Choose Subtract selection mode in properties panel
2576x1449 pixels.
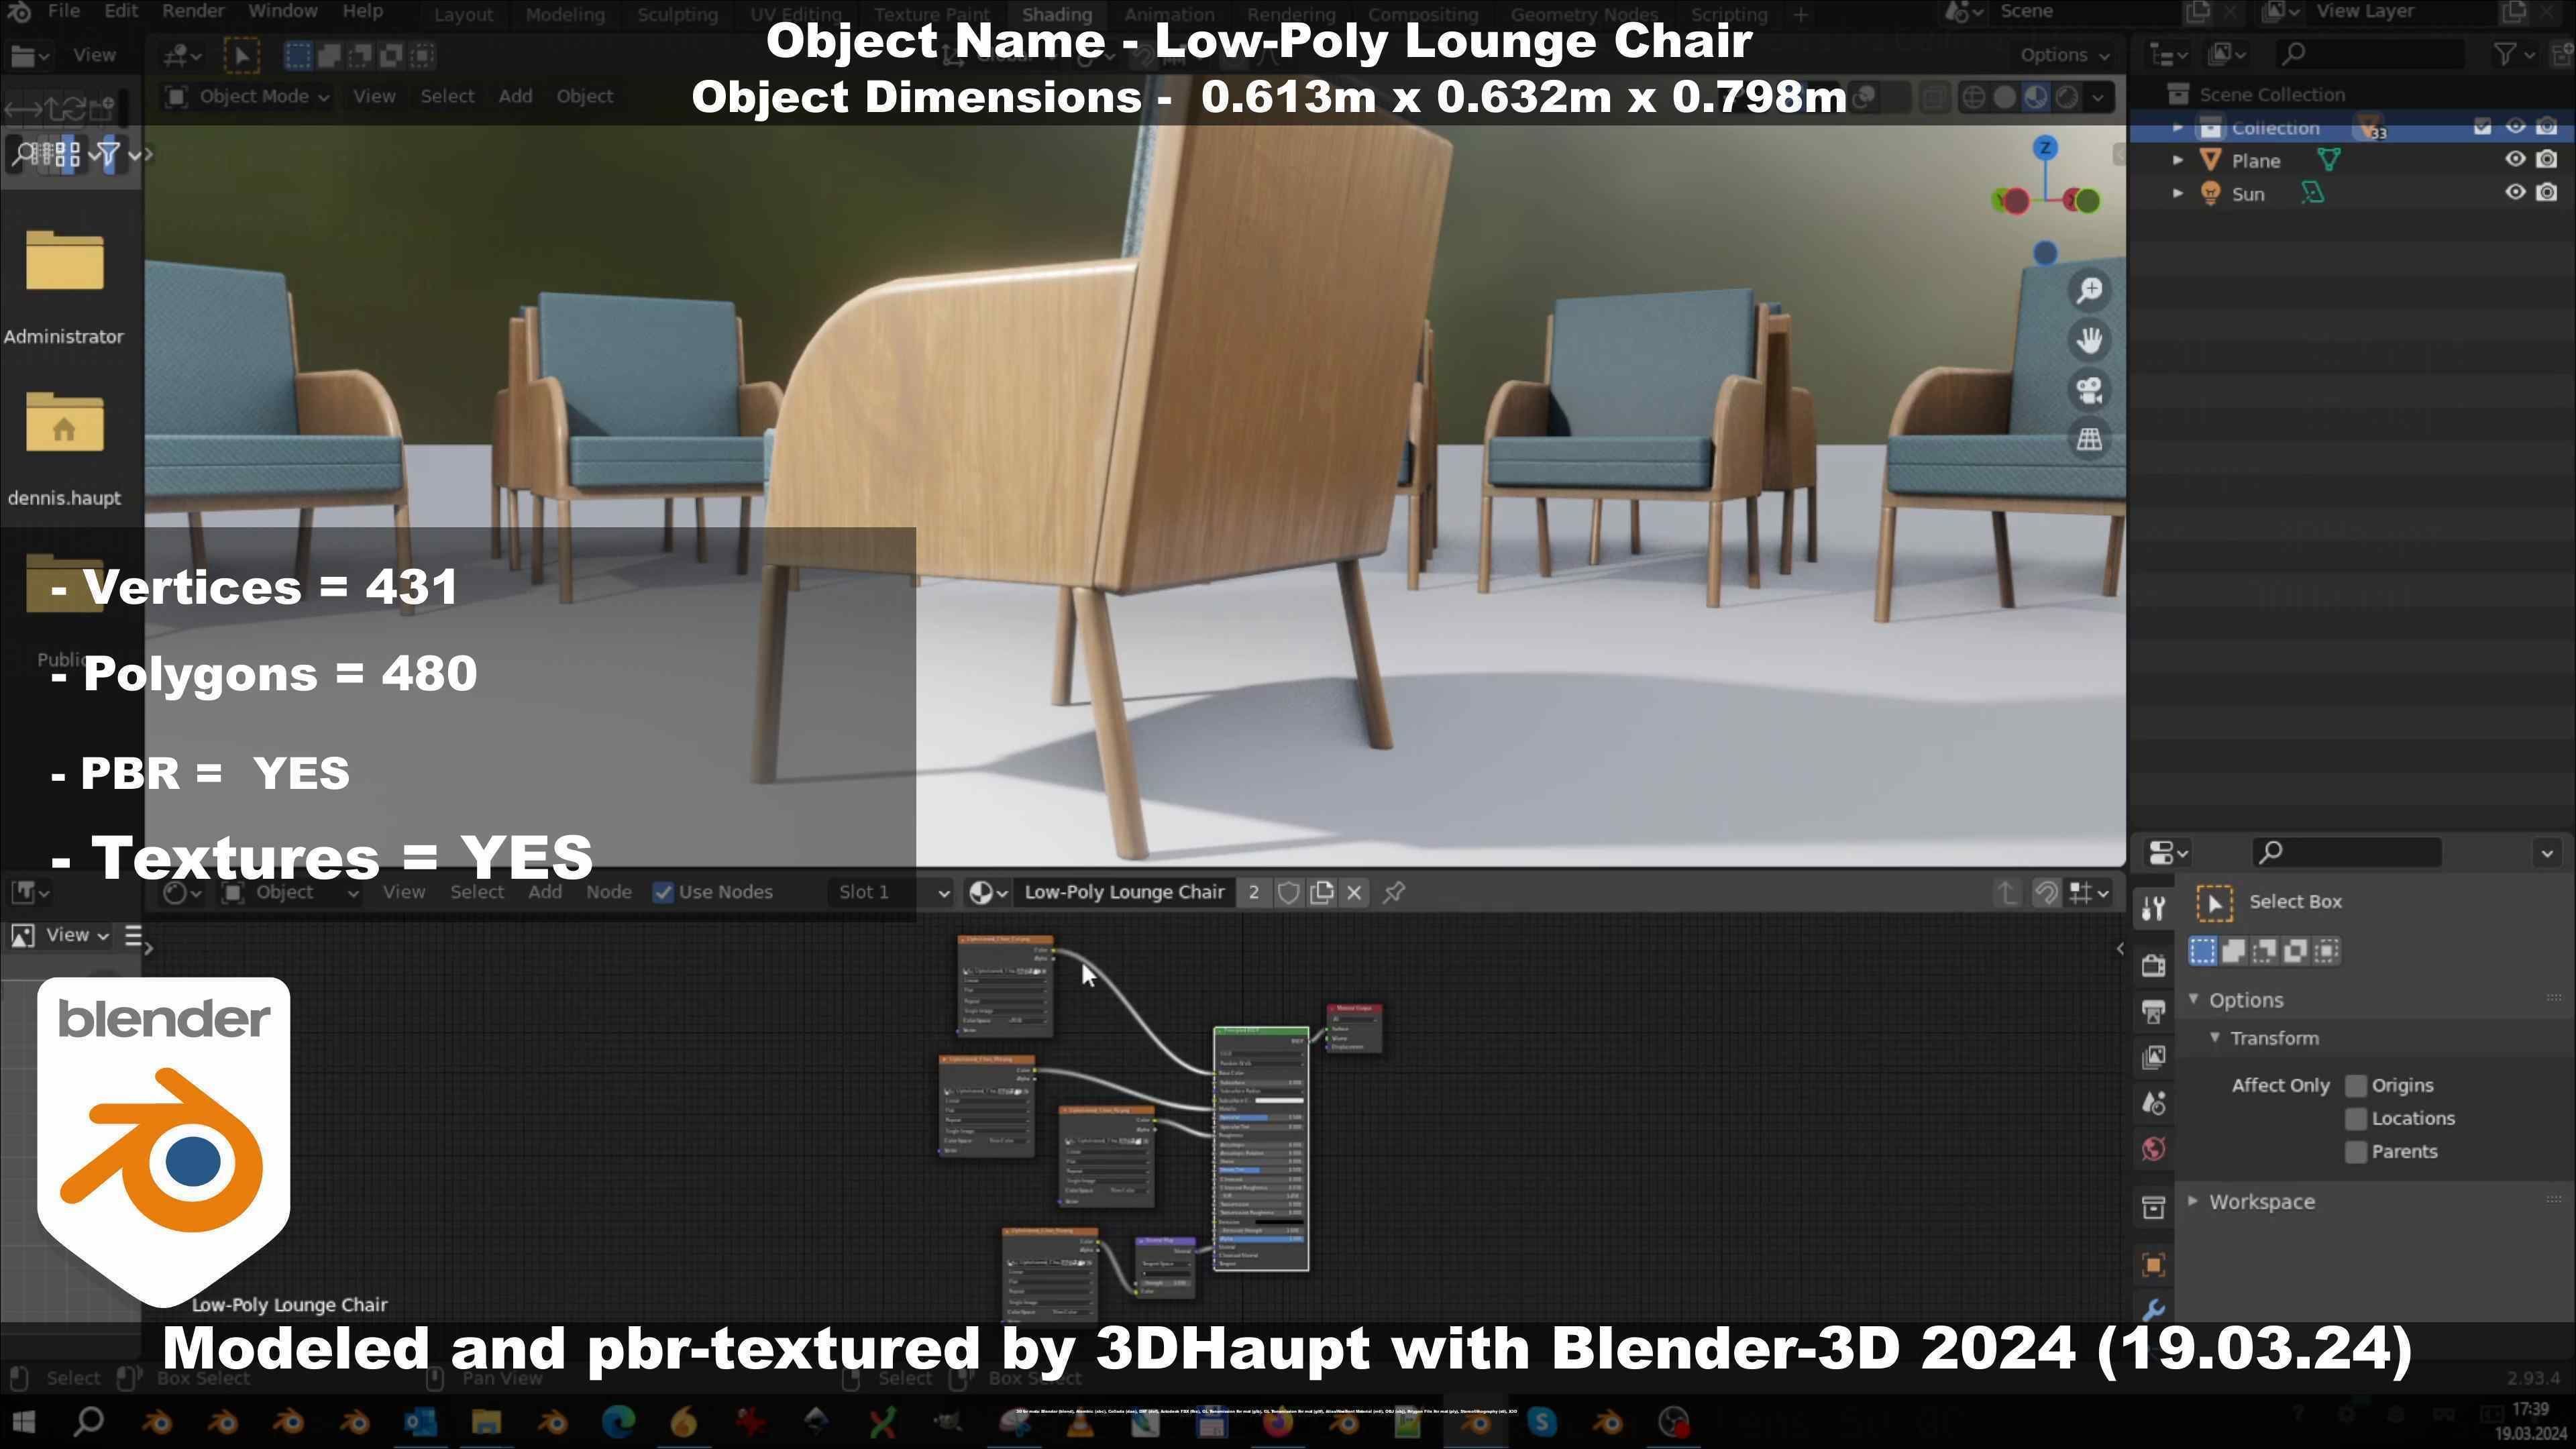tap(2264, 951)
